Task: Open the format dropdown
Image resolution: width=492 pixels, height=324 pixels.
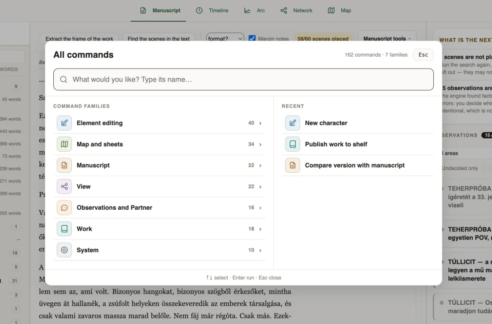Action: 225,39
